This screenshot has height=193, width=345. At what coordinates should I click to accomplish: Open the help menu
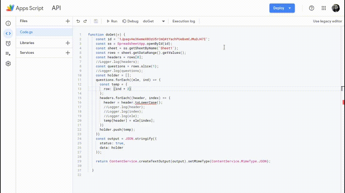tap(311, 8)
